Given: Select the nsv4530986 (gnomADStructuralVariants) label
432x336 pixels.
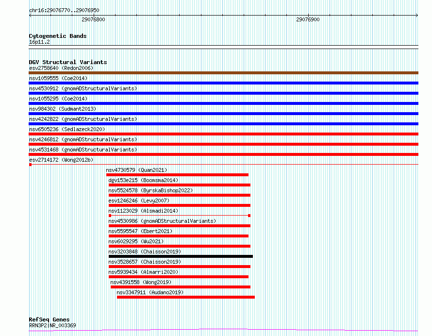Looking at the screenshot, I should click(x=162, y=221).
